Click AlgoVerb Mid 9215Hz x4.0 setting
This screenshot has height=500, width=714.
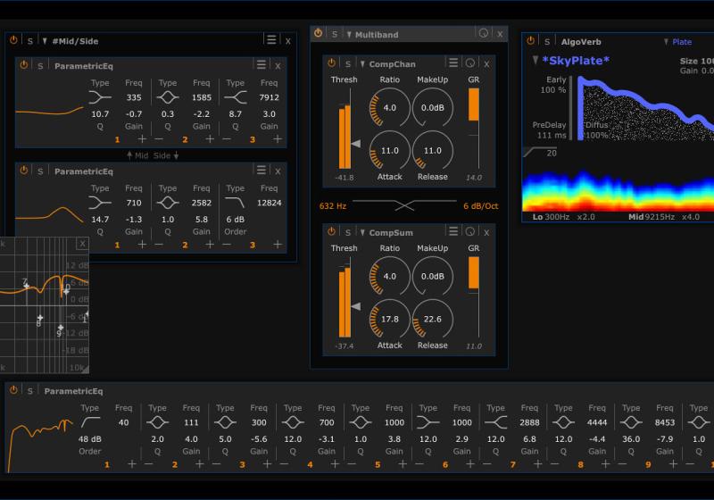click(664, 217)
